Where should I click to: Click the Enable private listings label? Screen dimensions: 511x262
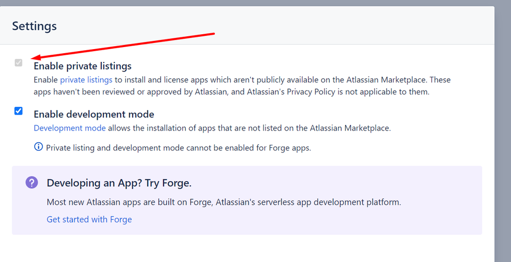pos(83,66)
